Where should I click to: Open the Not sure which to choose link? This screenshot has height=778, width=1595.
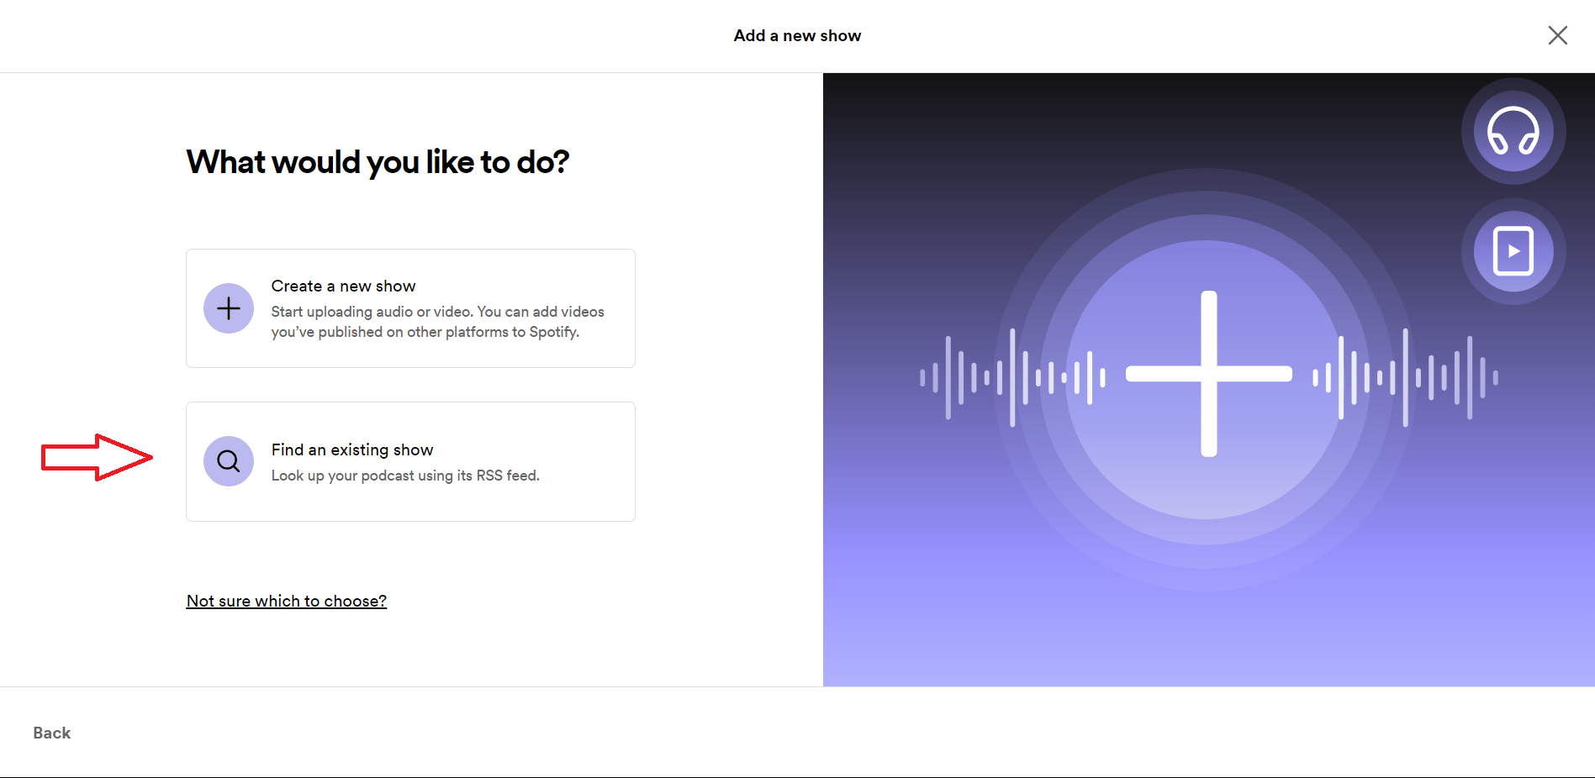(287, 601)
